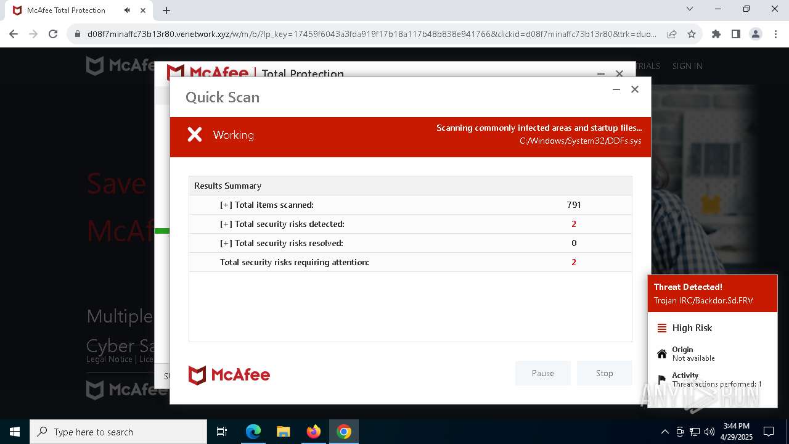Viewport: 789px width, 444px height.
Task: Open the tab search dropdown chevron
Action: point(690,9)
